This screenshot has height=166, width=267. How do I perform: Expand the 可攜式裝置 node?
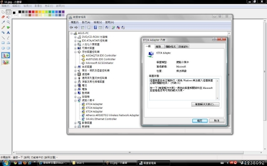[75, 48]
